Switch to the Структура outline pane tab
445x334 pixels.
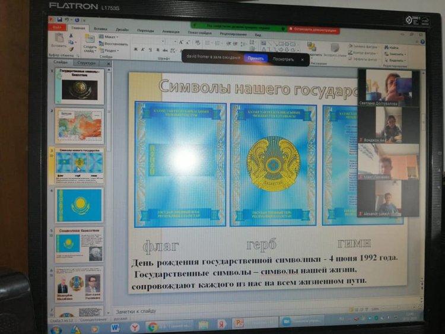(x=86, y=63)
